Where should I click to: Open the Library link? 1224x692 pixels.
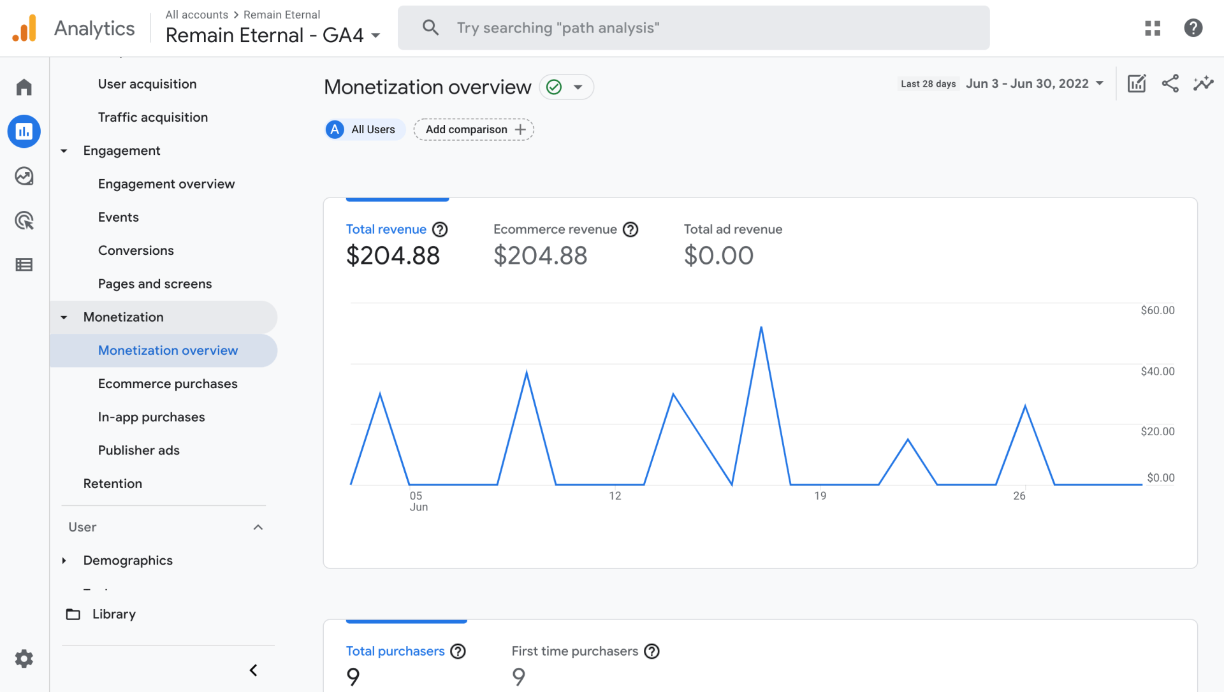pos(114,614)
